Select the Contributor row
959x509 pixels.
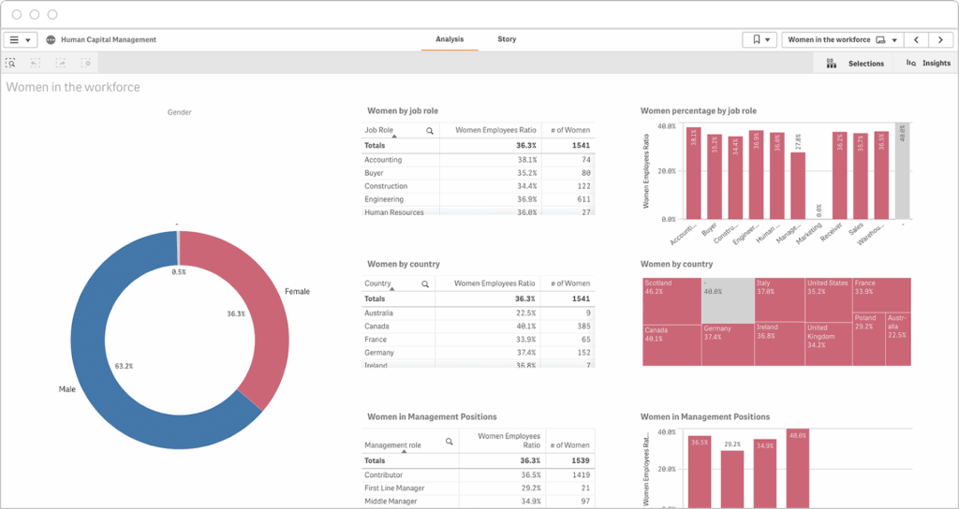coord(478,474)
